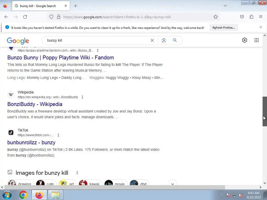Open a new tab

[75, 6]
